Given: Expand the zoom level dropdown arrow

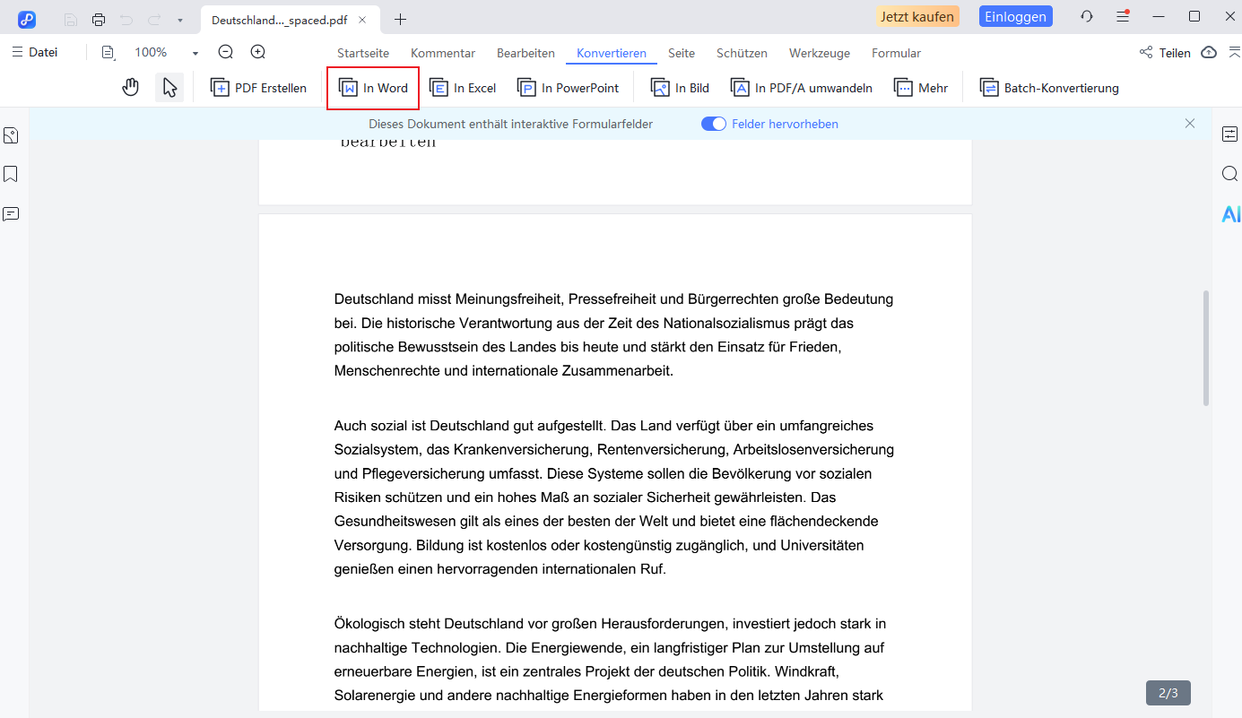Looking at the screenshot, I should point(195,54).
